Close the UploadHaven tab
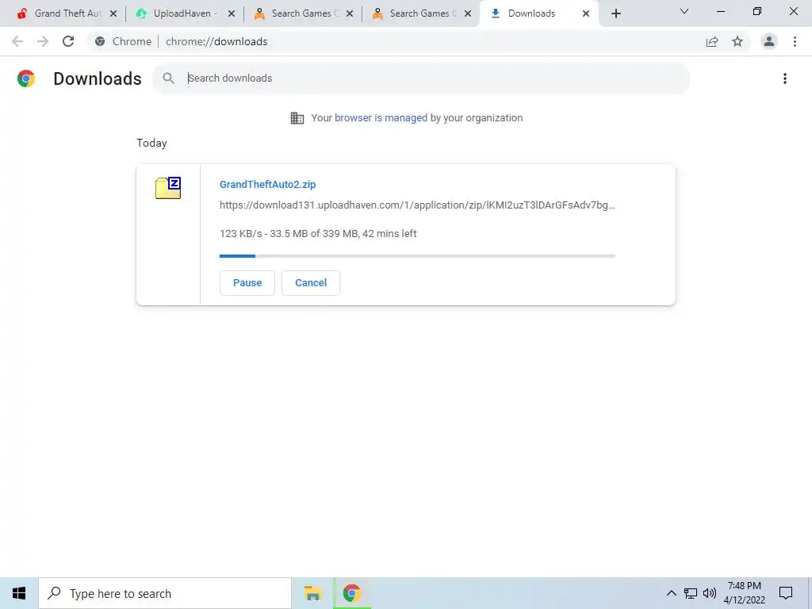812x609 pixels. [232, 13]
